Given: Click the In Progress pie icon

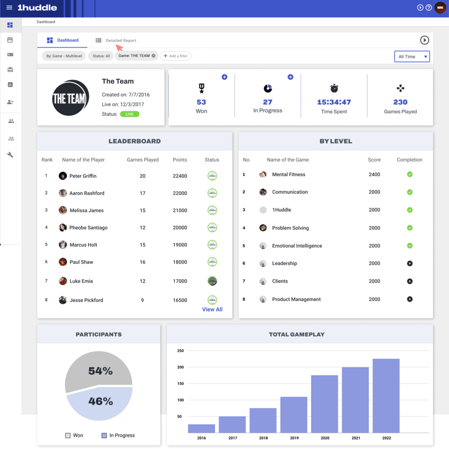Looking at the screenshot, I should 268,88.
